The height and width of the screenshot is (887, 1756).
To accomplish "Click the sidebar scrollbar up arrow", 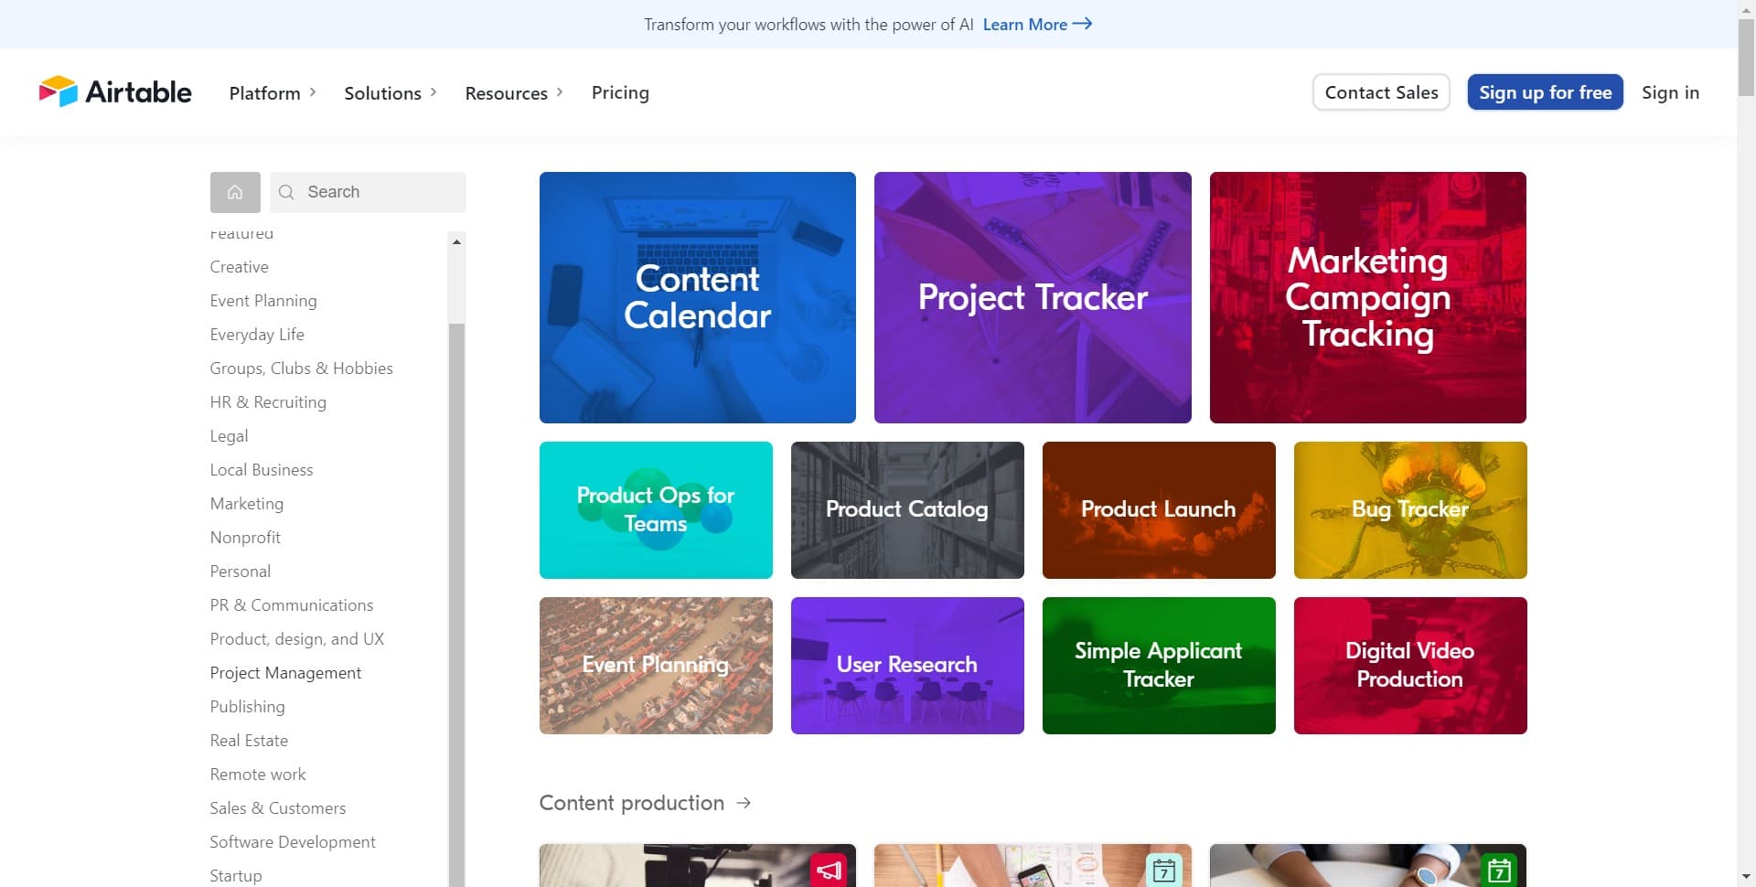I will [457, 240].
